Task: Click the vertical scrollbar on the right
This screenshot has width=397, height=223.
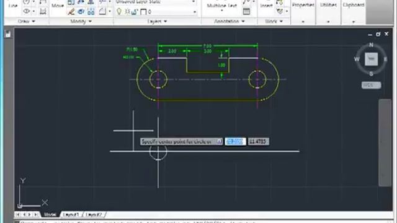Action: 385,142
